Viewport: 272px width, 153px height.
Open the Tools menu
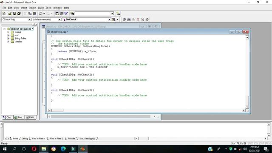pyautogui.click(x=48, y=8)
